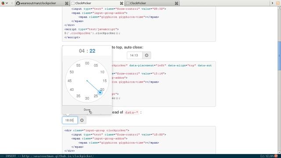The height and width of the screenshot is (158, 281).
Task: Open the weareoutman/clockpicker tab
Action: click(x=42, y=3)
